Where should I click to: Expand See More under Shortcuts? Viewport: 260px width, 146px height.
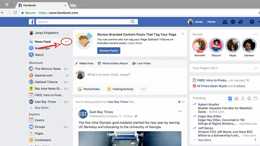[x=42, y=108]
